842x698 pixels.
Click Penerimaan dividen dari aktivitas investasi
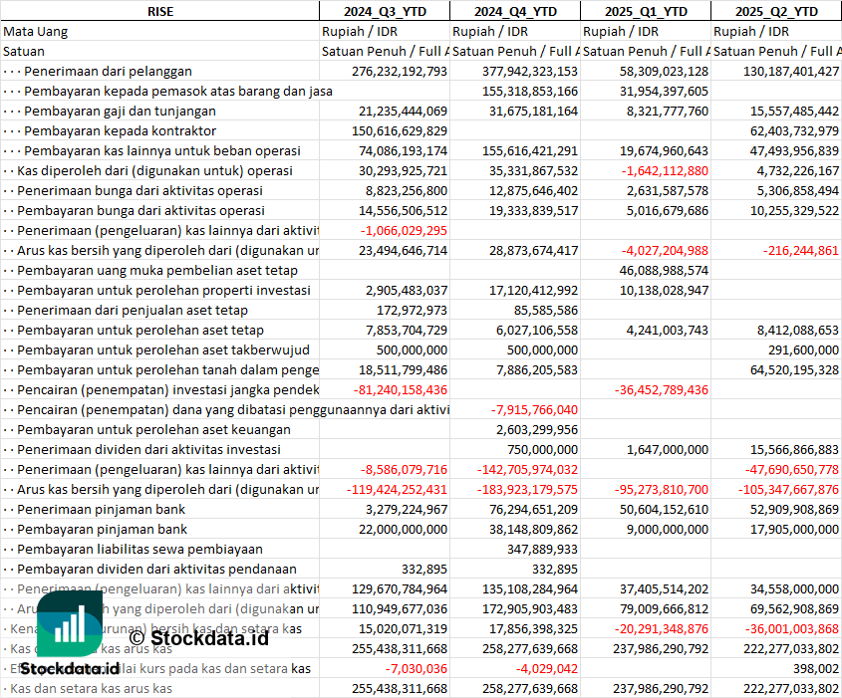(148, 449)
